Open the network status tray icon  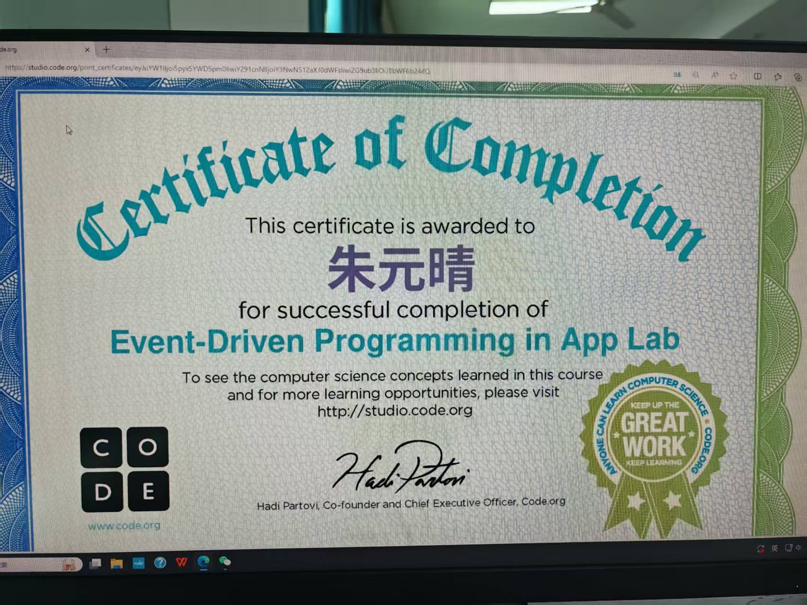[x=789, y=548]
